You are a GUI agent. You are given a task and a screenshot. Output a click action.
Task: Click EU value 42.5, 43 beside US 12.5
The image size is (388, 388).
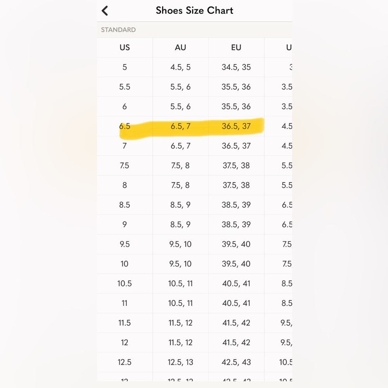click(x=236, y=362)
